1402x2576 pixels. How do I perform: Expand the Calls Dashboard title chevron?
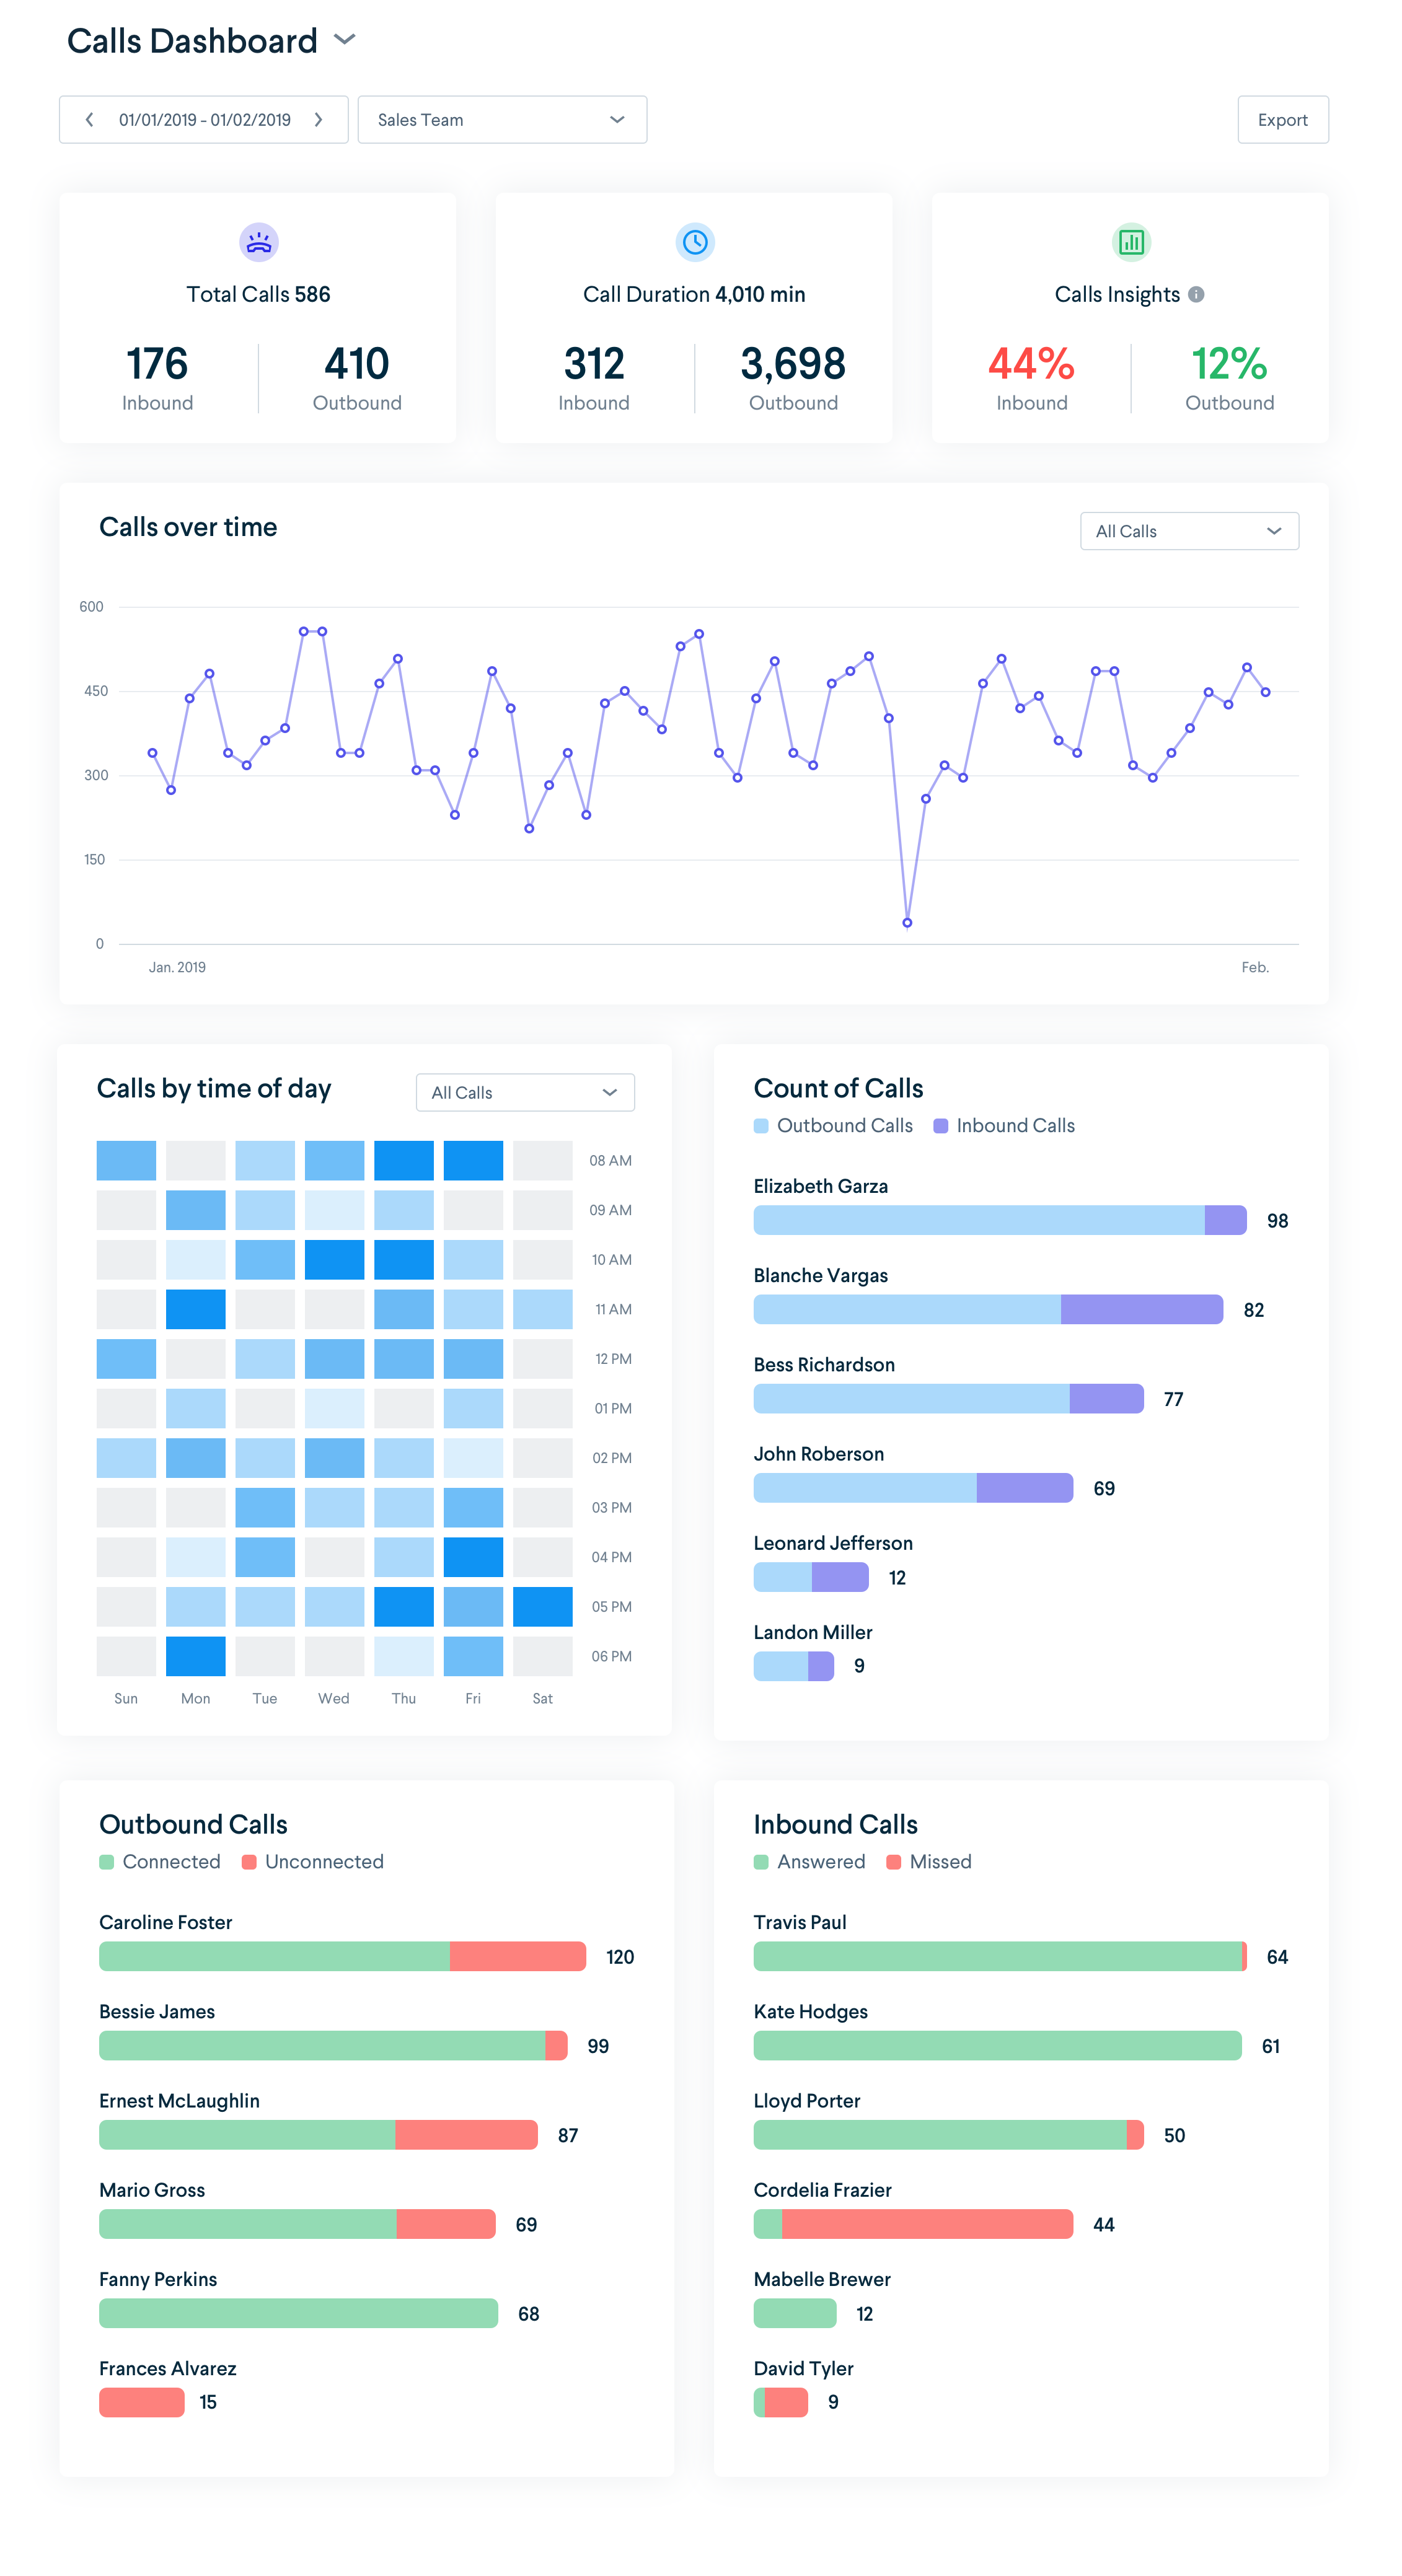tap(344, 40)
